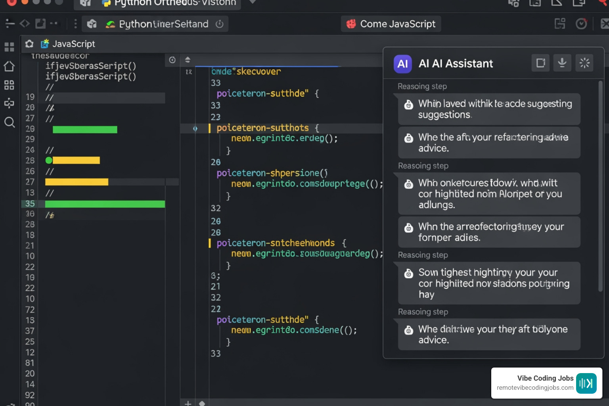Viewport: 609px width, 406px height.
Task: Click the square open-external icon in the toolbar
Action: (x=40, y=24)
